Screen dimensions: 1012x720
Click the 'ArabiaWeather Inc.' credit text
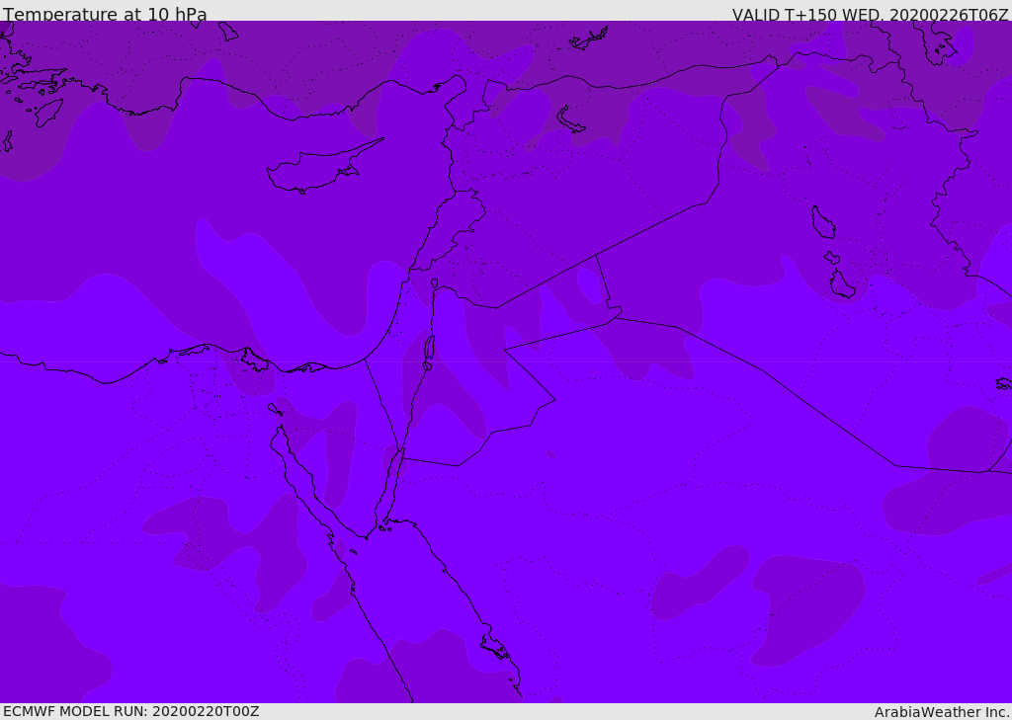942,712
